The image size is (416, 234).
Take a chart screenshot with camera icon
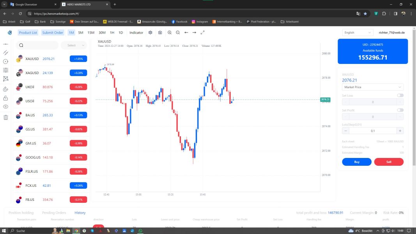(160, 33)
